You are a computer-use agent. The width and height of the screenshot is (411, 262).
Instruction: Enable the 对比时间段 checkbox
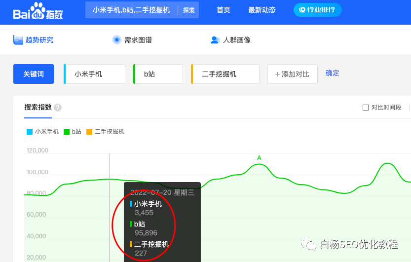366,108
